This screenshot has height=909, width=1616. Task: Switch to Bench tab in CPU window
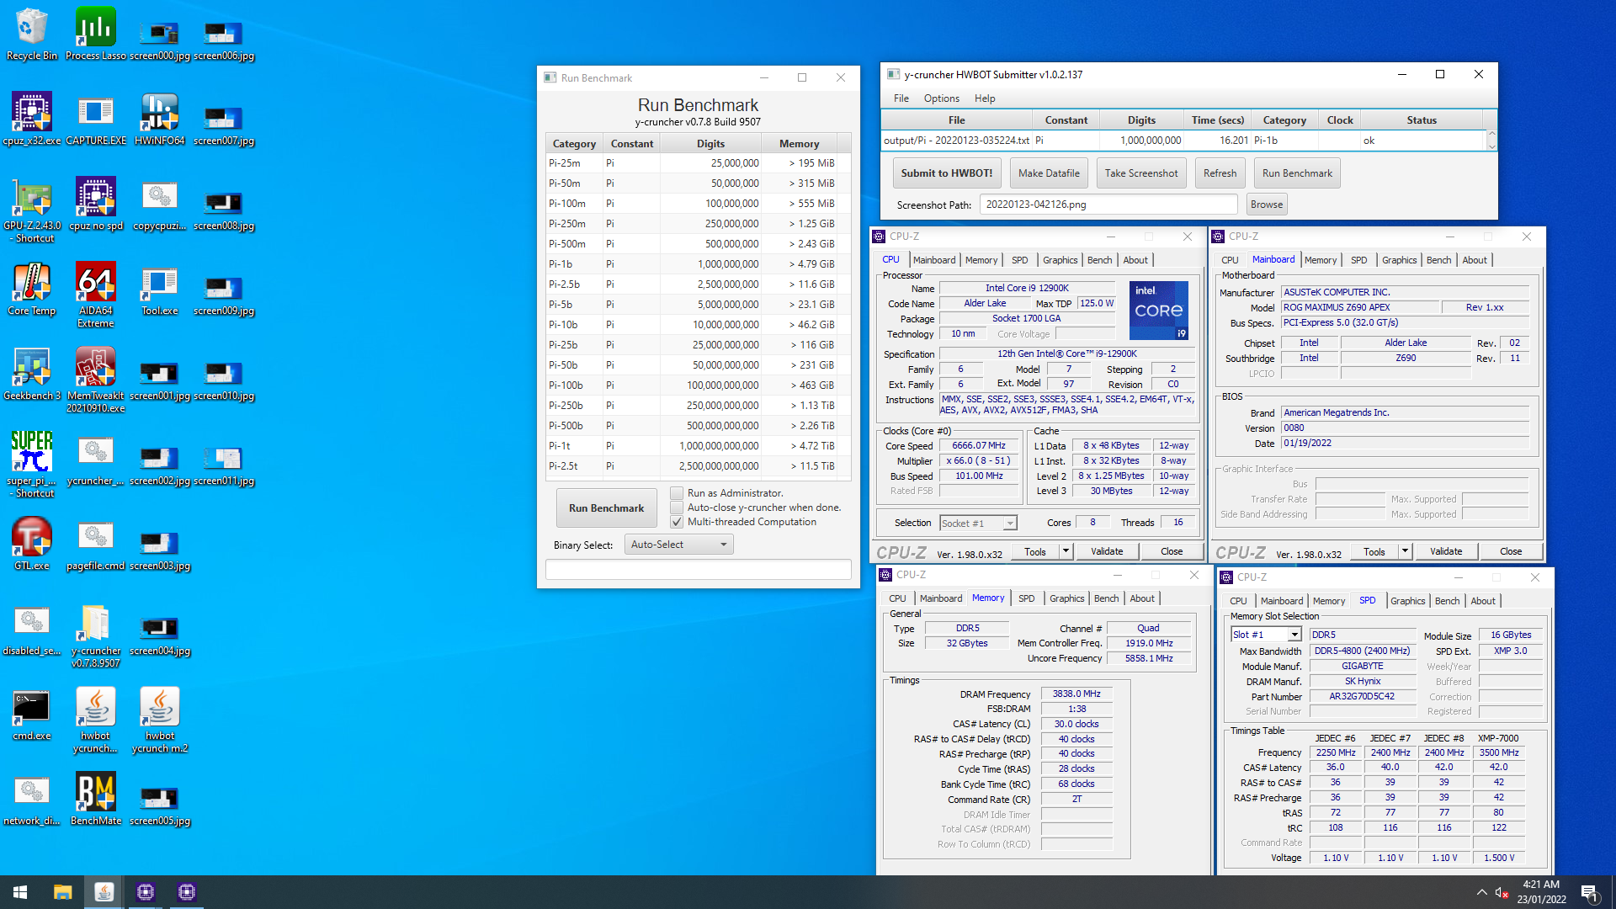coord(1099,260)
